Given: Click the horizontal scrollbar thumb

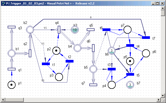Looking at the screenshot, I should tap(14, 100).
